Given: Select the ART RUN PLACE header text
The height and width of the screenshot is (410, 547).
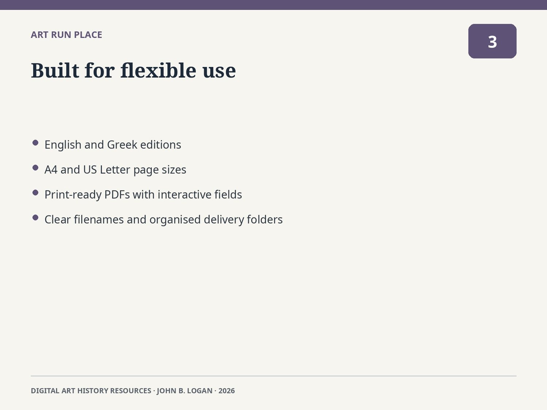Looking at the screenshot, I should click(66, 35).
